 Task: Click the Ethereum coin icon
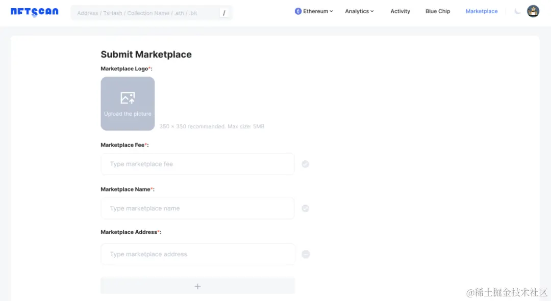[298, 11]
